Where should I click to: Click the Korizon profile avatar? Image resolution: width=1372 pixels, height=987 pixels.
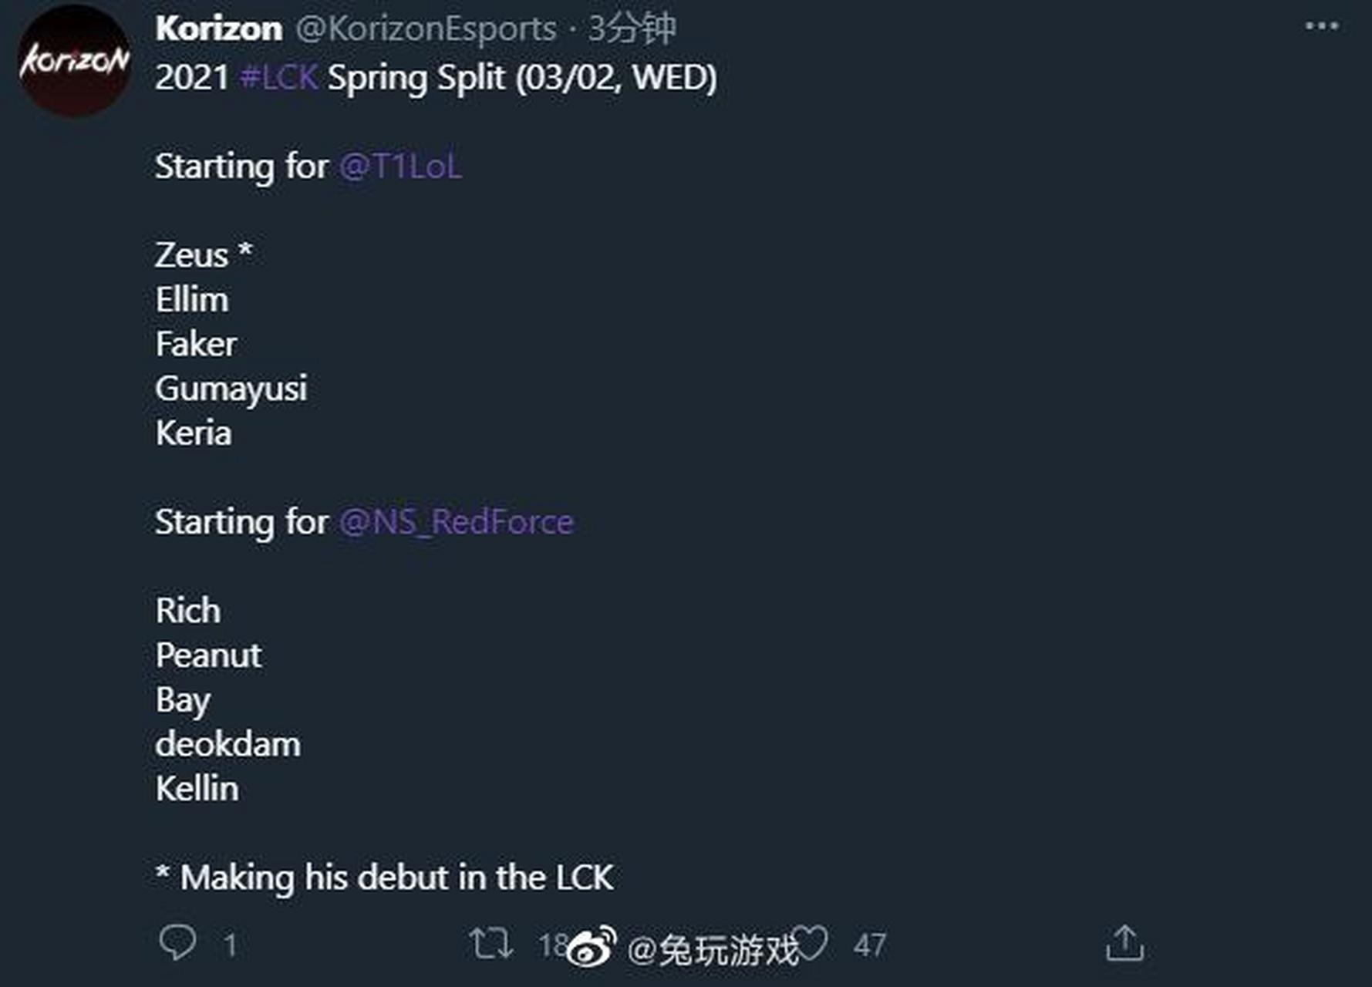click(74, 60)
